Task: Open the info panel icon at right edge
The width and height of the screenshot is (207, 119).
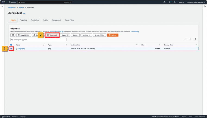Action: (205, 6)
